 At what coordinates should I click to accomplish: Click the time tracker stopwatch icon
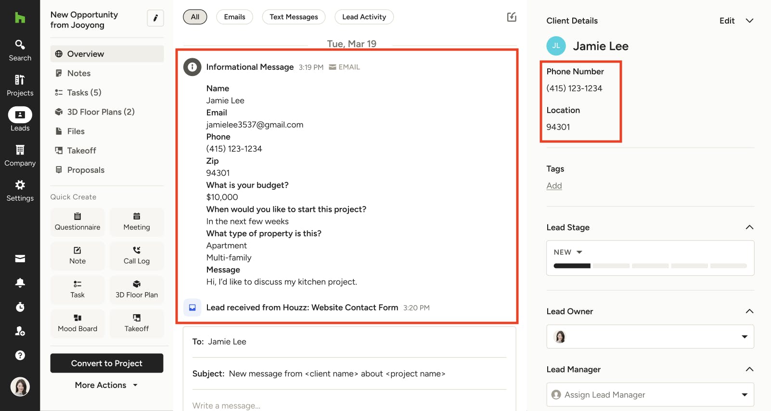tap(20, 307)
